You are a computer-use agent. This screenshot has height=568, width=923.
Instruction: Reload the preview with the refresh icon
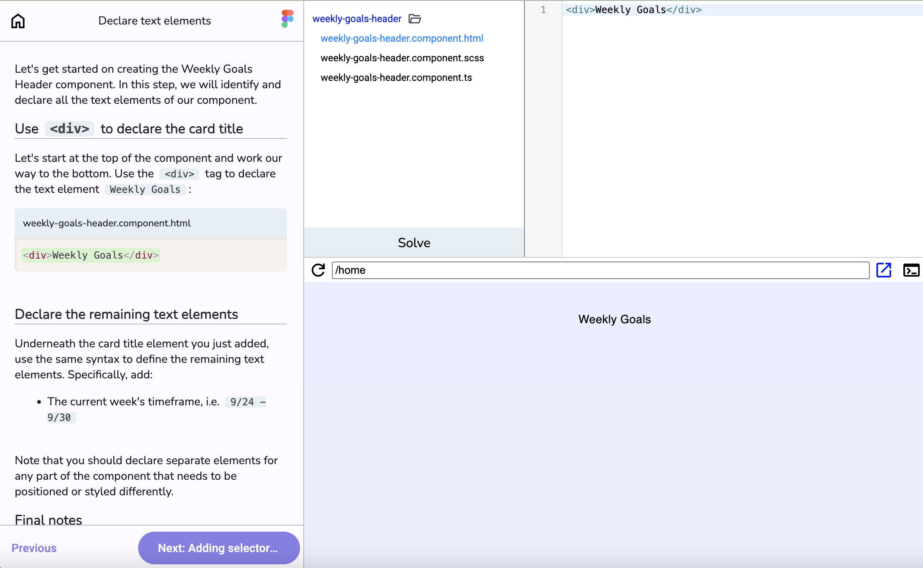[x=318, y=270]
